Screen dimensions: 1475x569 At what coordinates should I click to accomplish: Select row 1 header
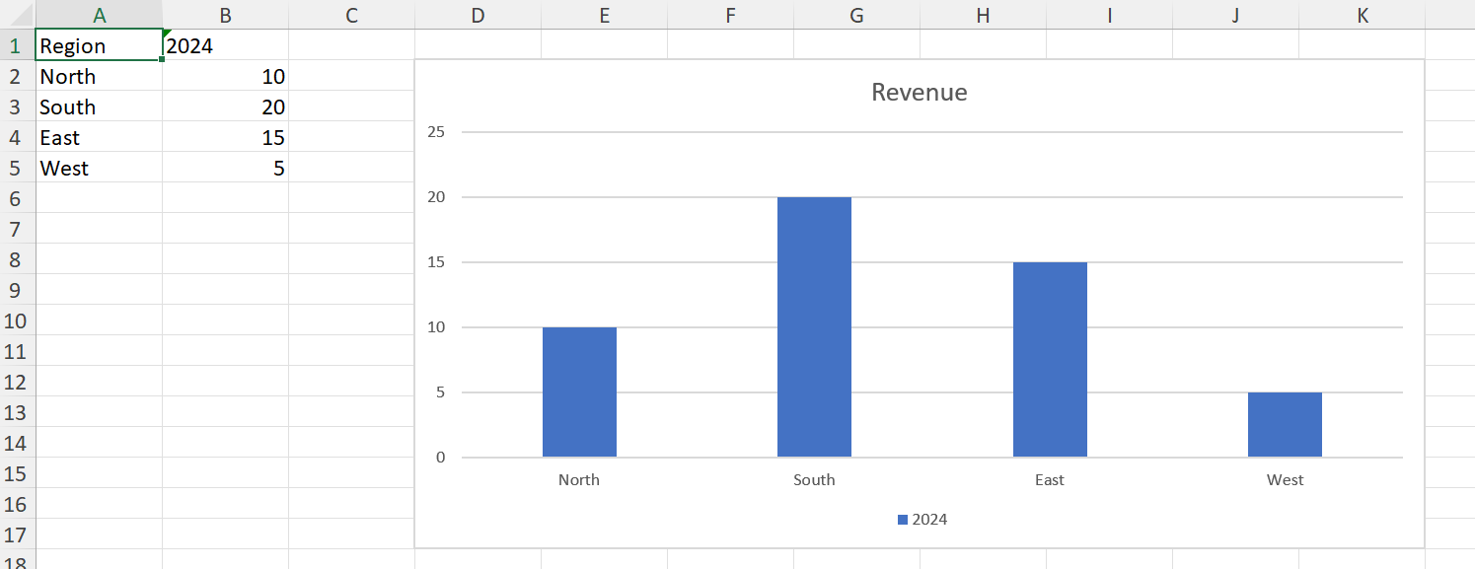click(x=17, y=45)
